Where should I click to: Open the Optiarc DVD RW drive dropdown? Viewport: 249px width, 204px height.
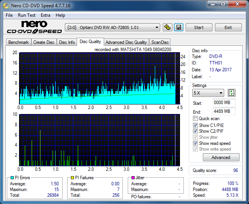point(112,27)
